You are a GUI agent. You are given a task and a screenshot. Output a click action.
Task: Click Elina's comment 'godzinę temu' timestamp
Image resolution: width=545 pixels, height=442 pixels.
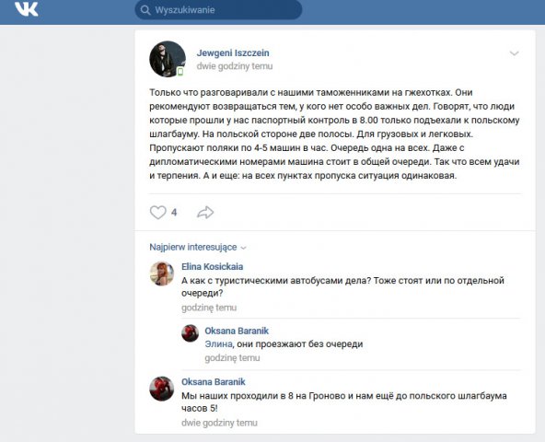209,308
